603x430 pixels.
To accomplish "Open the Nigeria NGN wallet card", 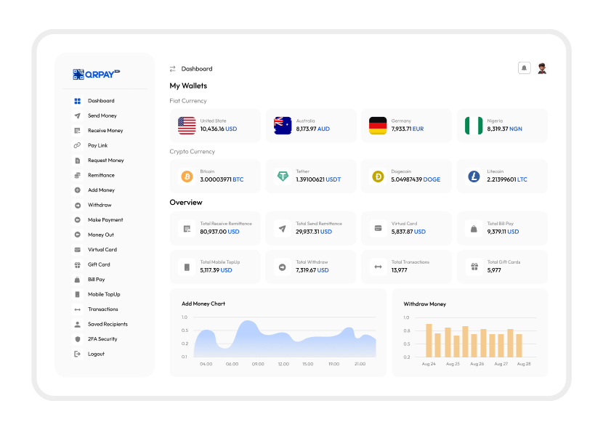I will click(x=502, y=126).
